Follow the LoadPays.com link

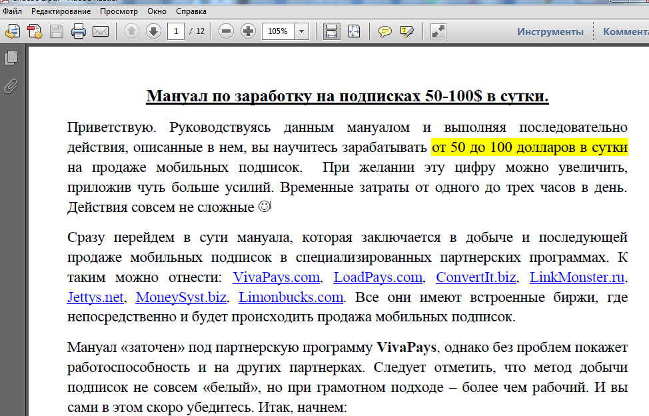378,277
